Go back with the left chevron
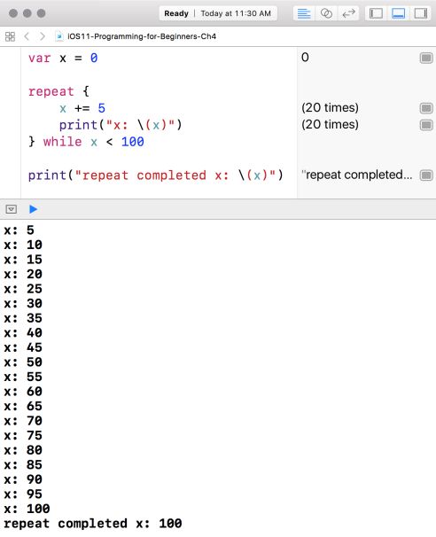This screenshot has height=537, width=436. pos(27,36)
